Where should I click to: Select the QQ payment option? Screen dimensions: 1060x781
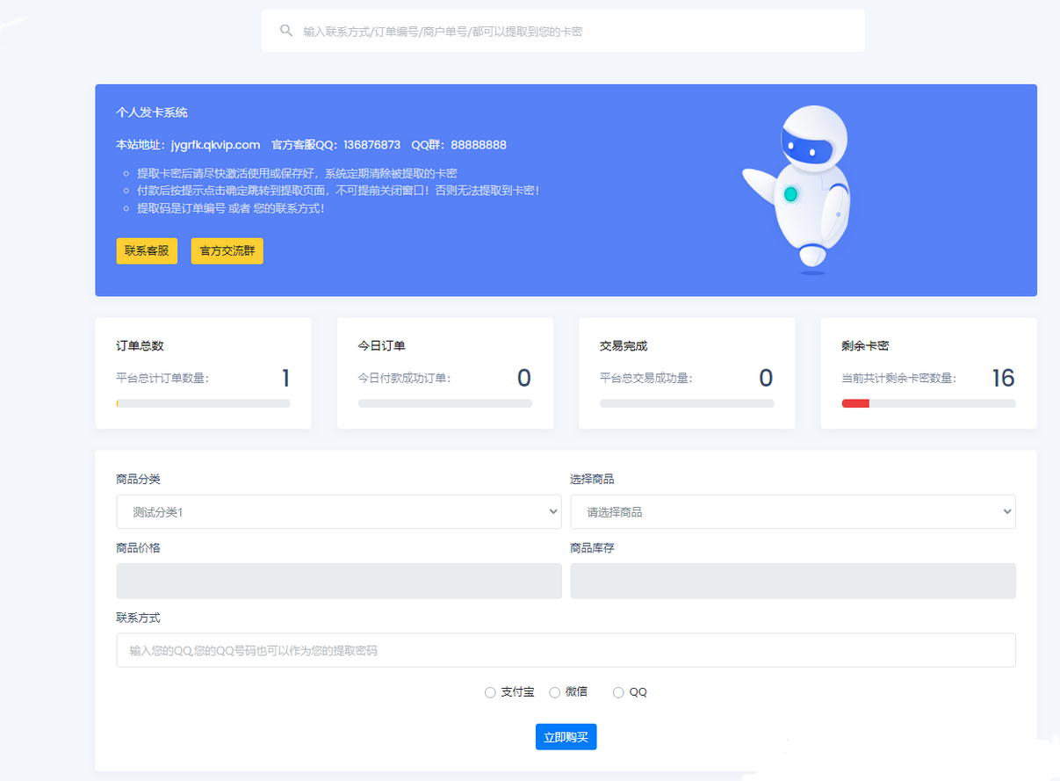(x=618, y=691)
